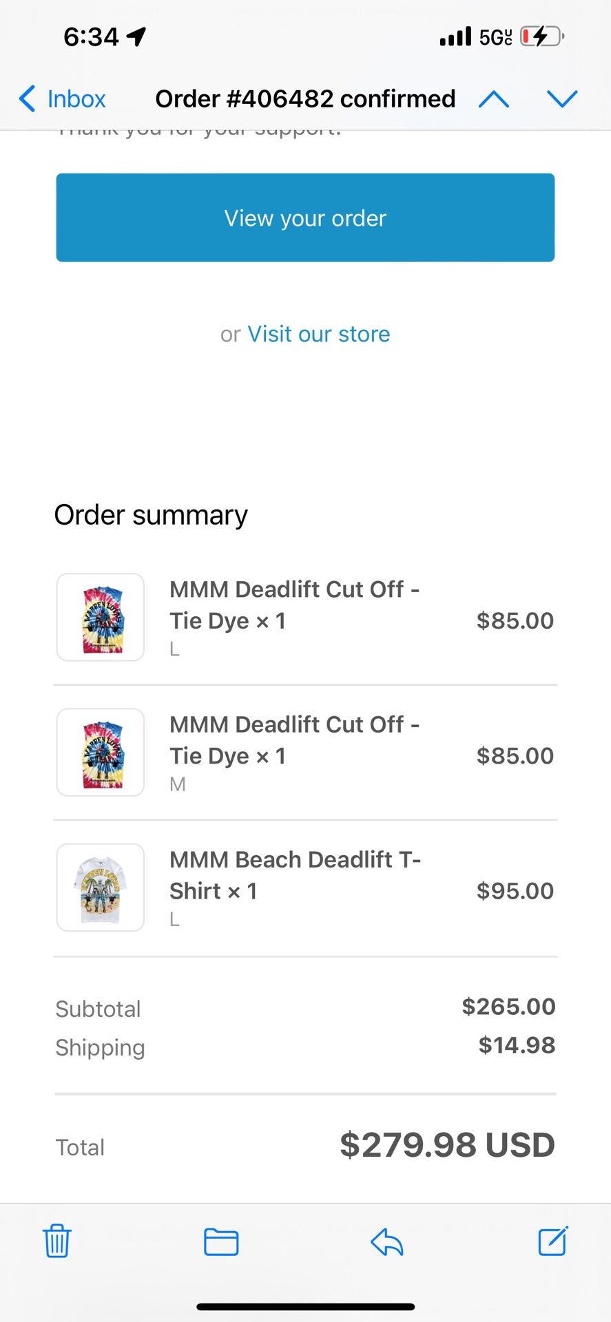Tap the MMM Beach Deadlift T-Shirt name
This screenshot has height=1322, width=611.
click(x=295, y=875)
